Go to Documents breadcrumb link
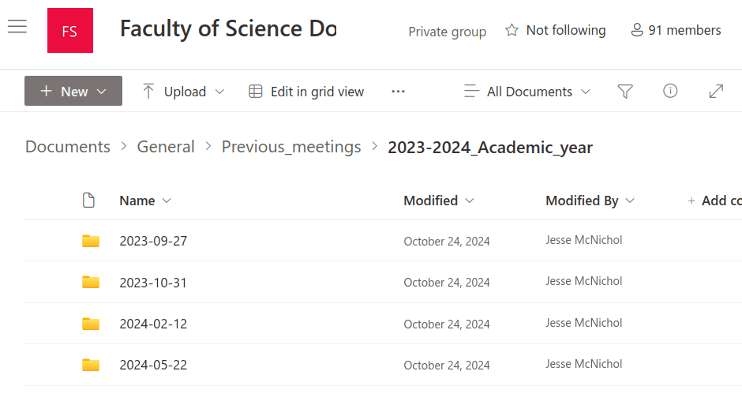The image size is (742, 420). point(68,147)
